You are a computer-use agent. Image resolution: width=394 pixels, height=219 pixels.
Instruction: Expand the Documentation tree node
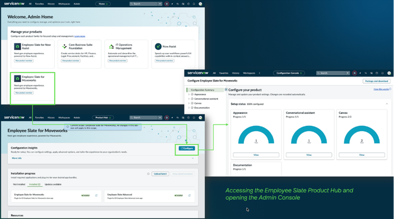coord(189,108)
